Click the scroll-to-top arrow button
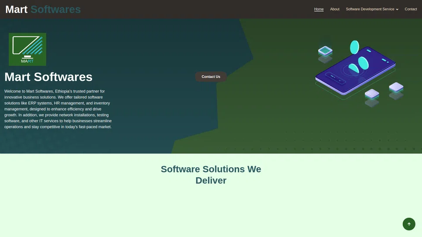This screenshot has width=422, height=237. pyautogui.click(x=409, y=224)
